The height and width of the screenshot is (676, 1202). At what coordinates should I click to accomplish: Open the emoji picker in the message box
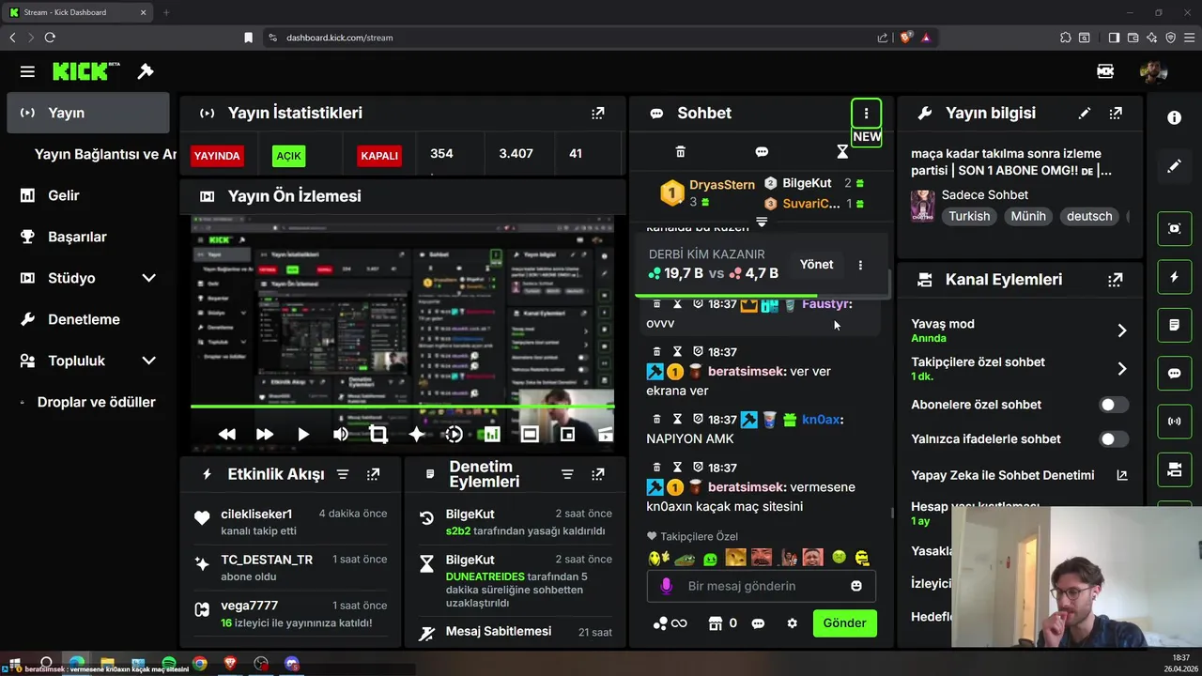856,586
